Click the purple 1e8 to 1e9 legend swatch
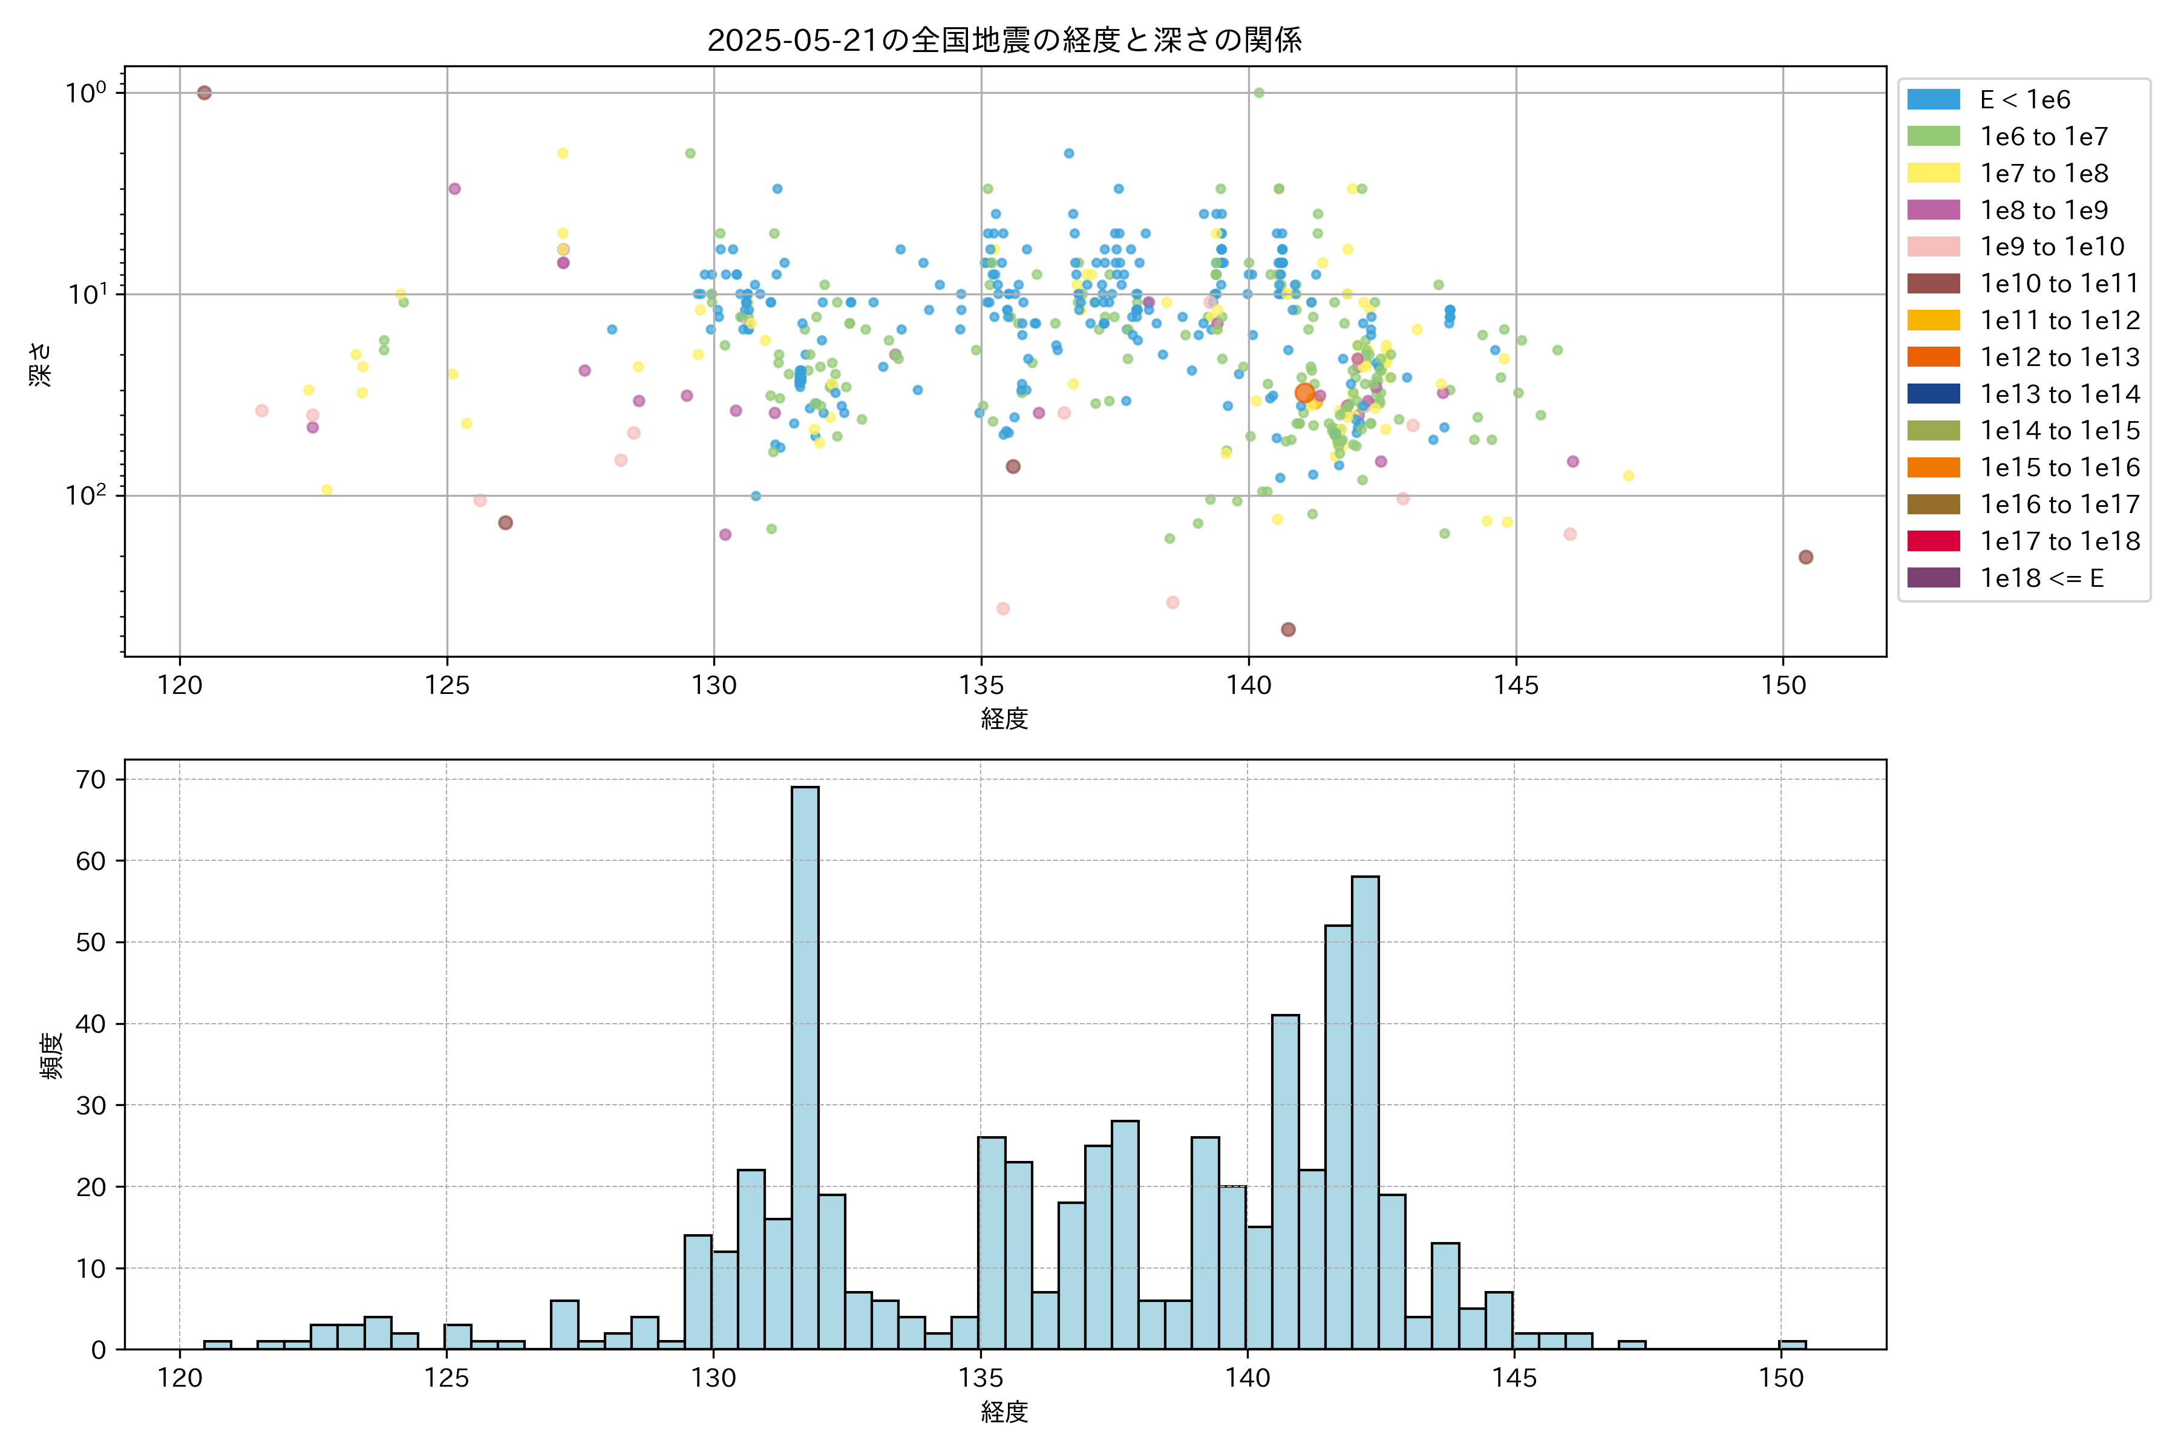 tap(1932, 210)
